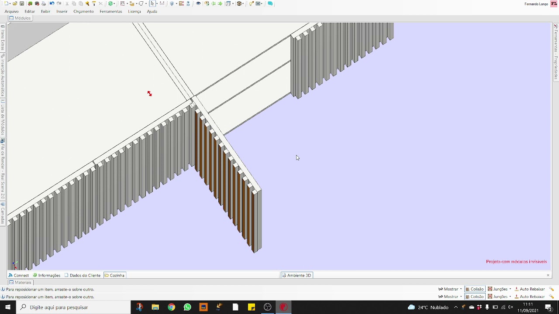Select the Ambiente 3D tab
Viewport: 559px width, 314px height.
click(296, 275)
